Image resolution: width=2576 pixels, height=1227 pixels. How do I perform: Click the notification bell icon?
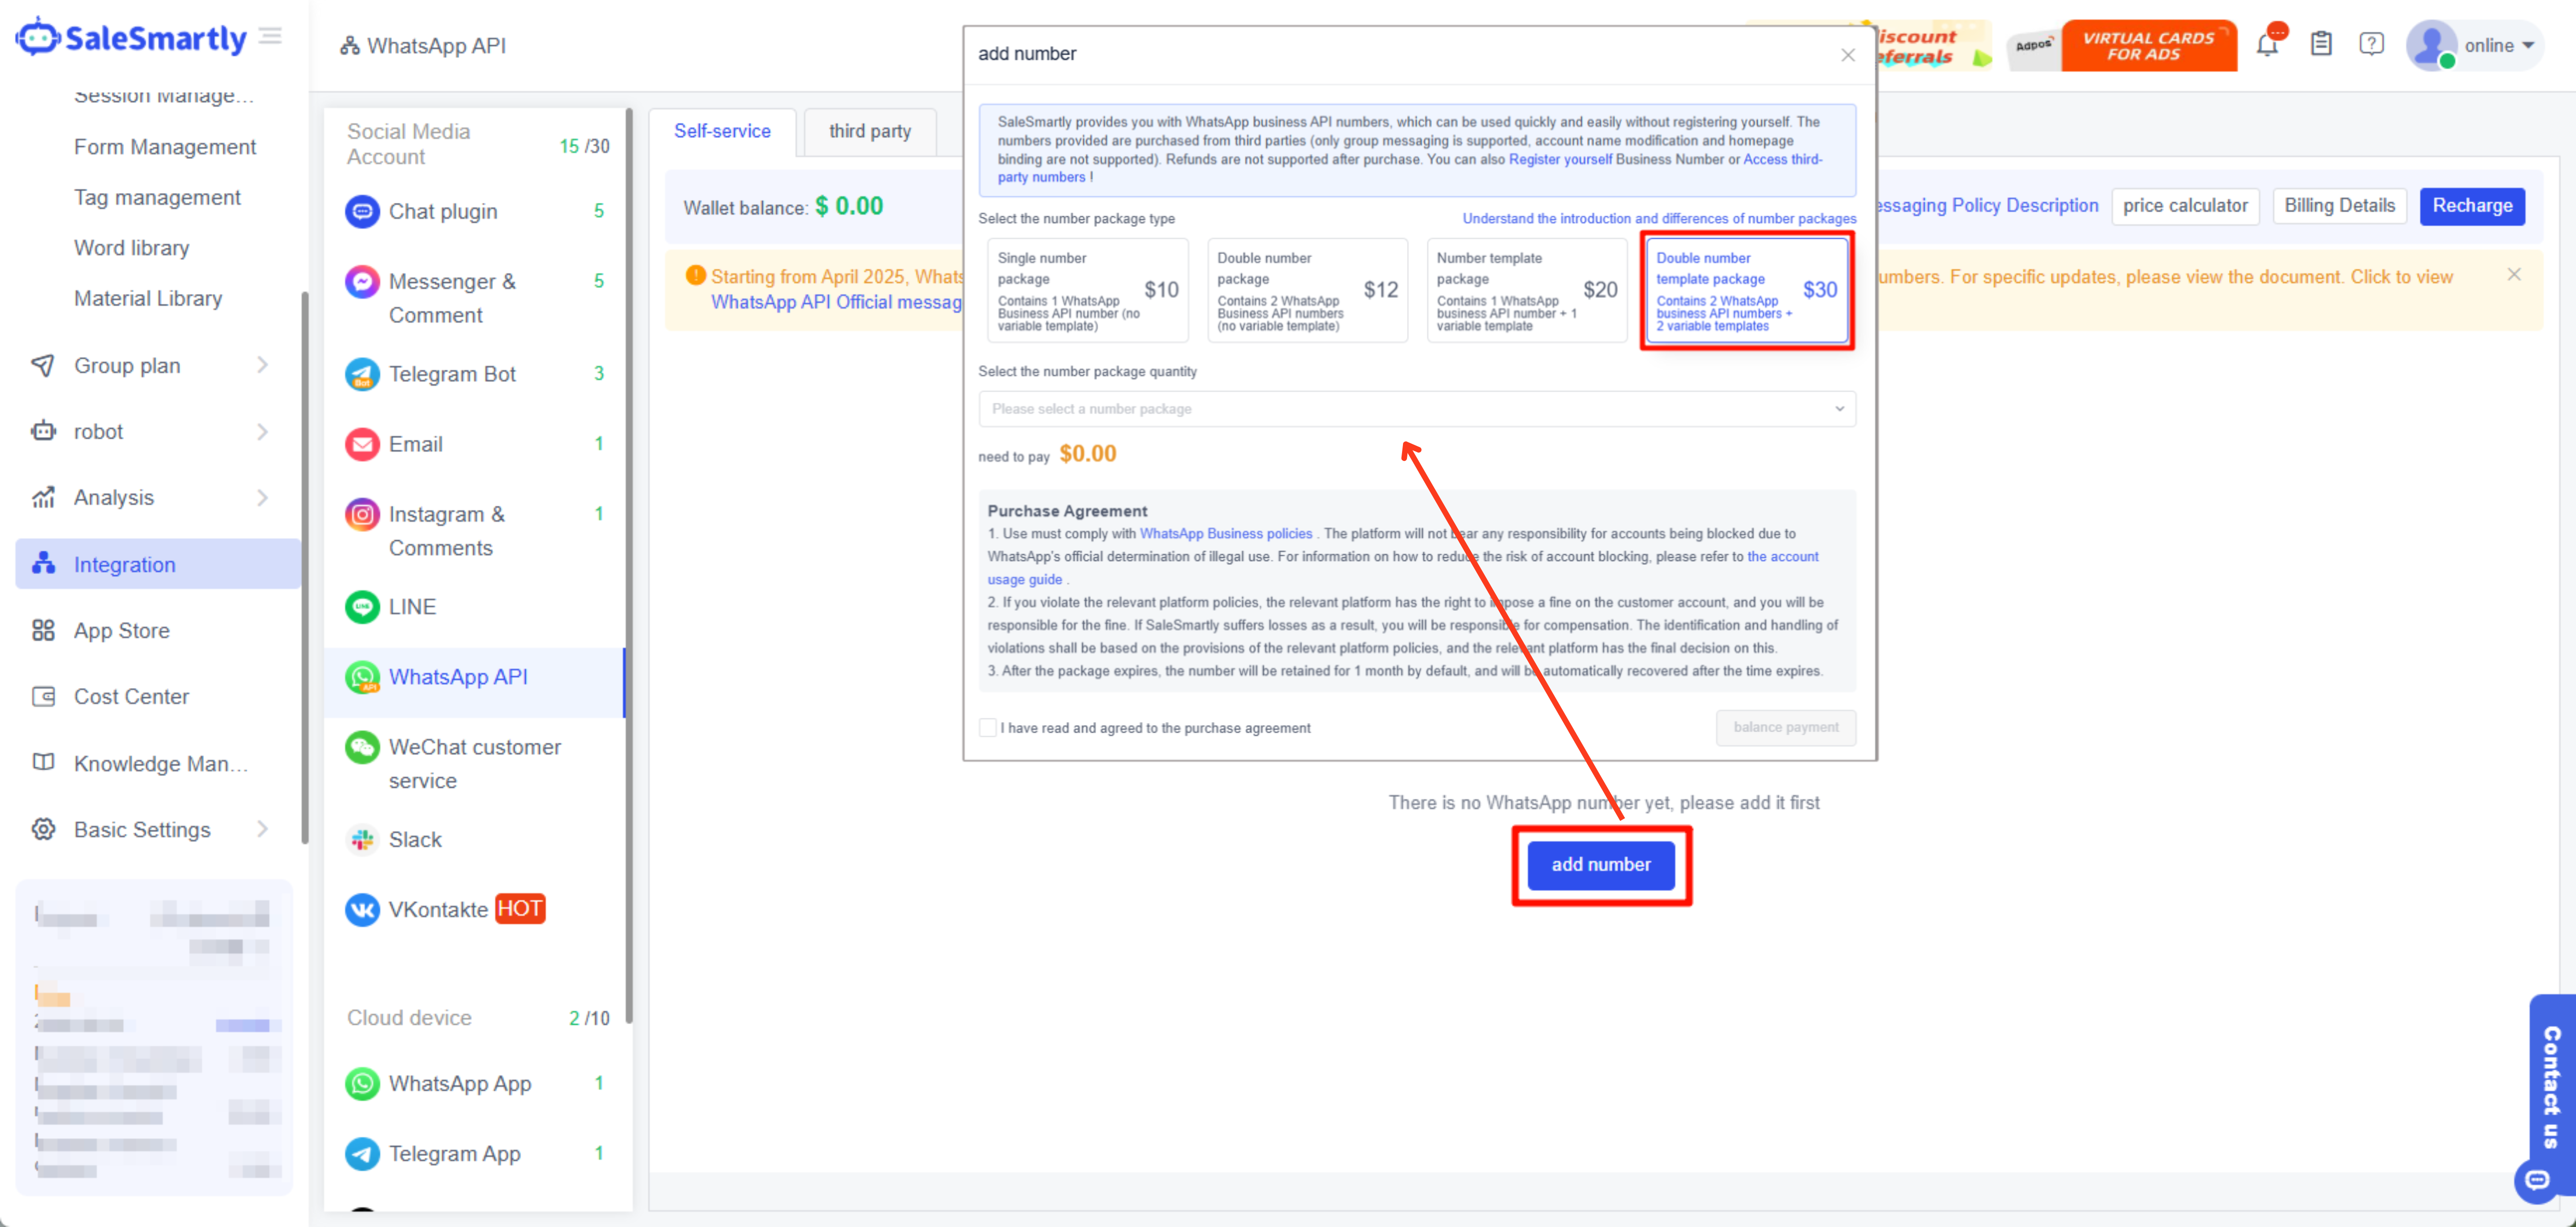pyautogui.click(x=2267, y=45)
